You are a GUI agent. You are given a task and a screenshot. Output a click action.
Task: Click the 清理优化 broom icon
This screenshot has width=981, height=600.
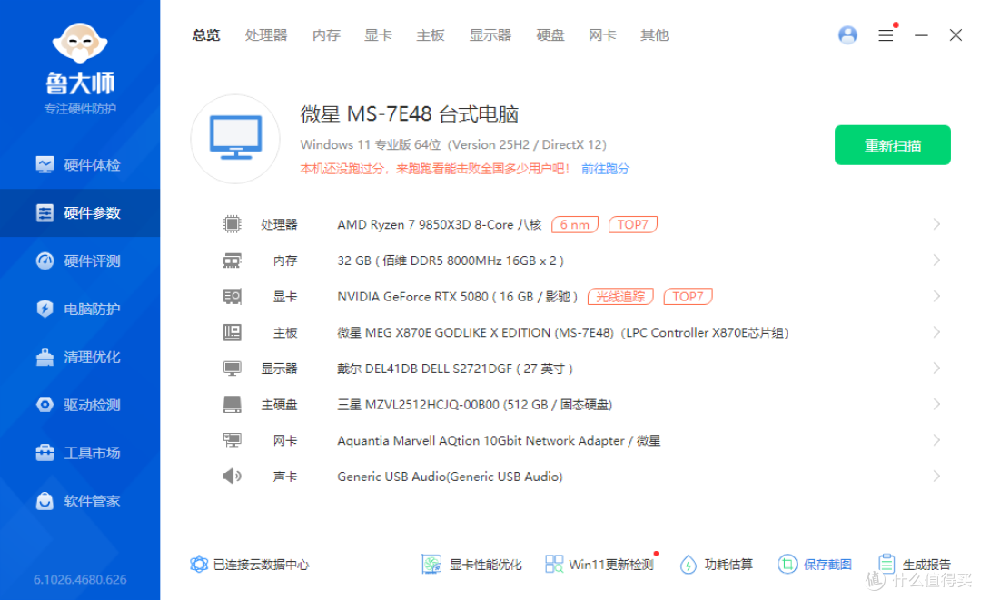[45, 357]
